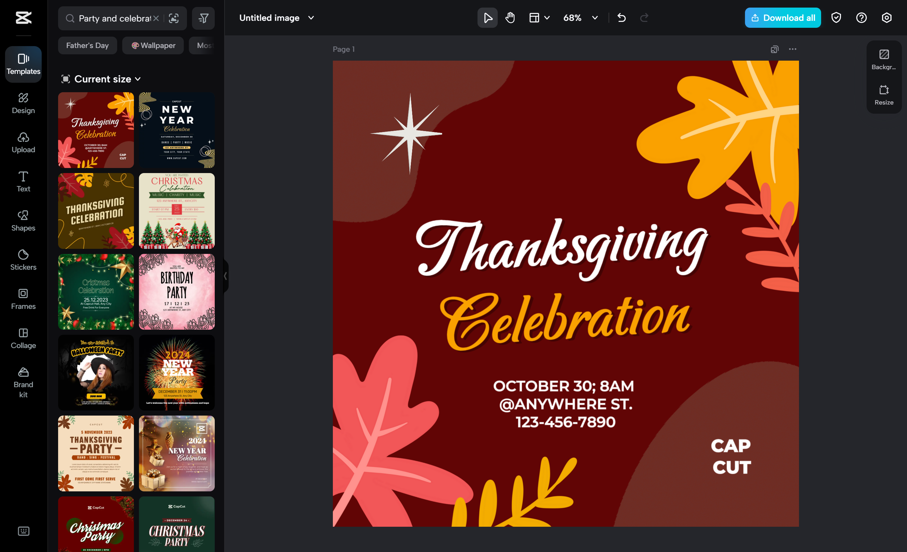Search by image camera icon
This screenshot has width=907, height=552.
(x=174, y=18)
